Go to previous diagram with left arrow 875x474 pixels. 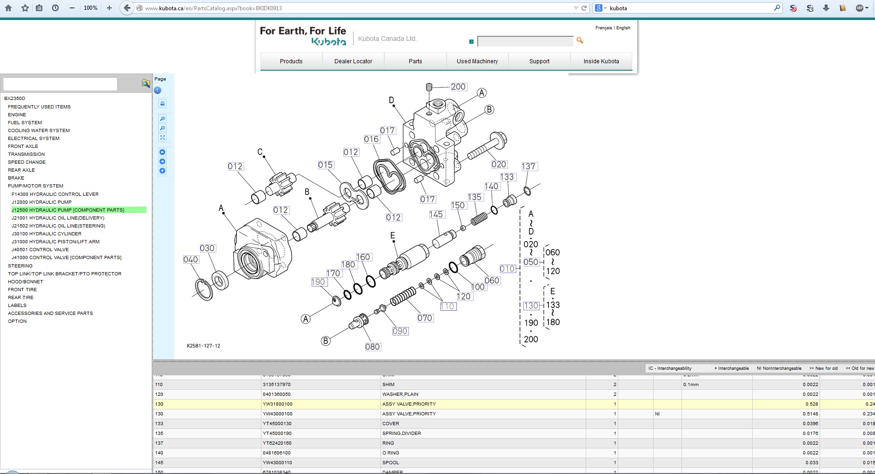(x=162, y=152)
